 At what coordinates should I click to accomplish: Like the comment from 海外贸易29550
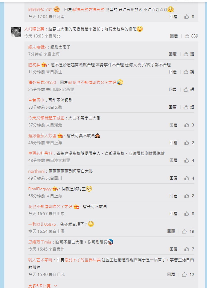[186, 89]
